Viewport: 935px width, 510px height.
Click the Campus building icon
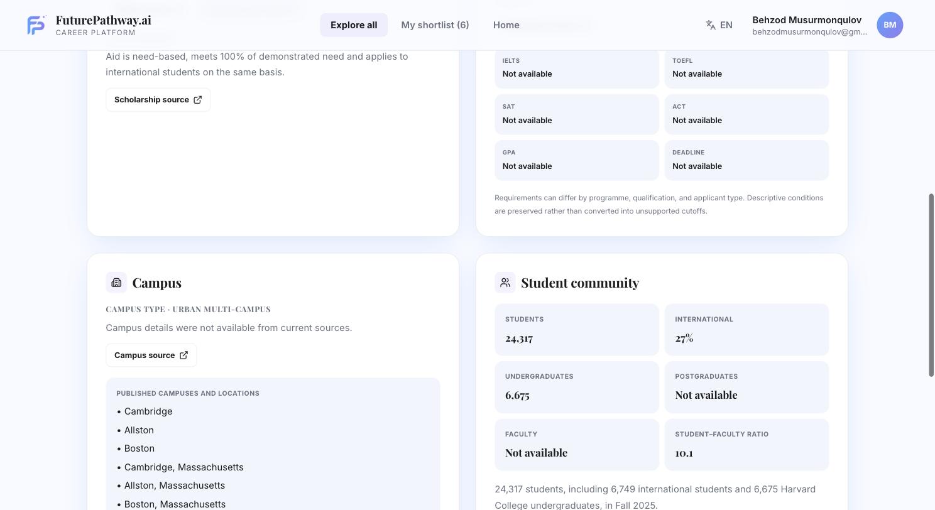(116, 283)
